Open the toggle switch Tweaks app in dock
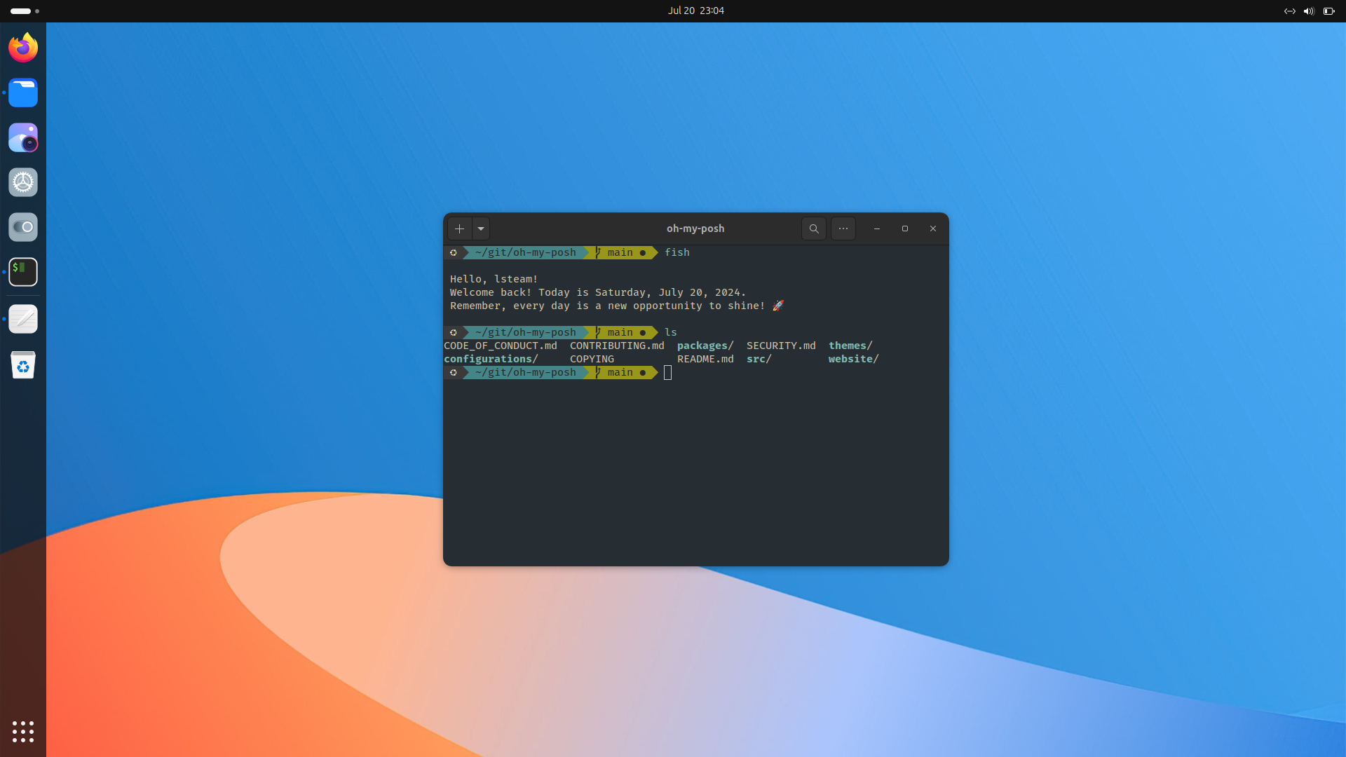The image size is (1346, 757). click(x=23, y=227)
